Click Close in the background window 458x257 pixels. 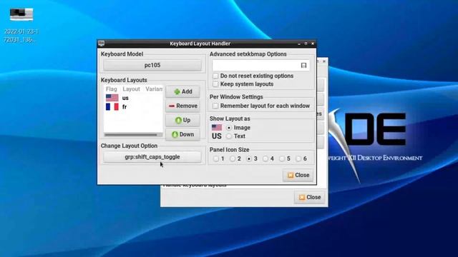(x=309, y=197)
